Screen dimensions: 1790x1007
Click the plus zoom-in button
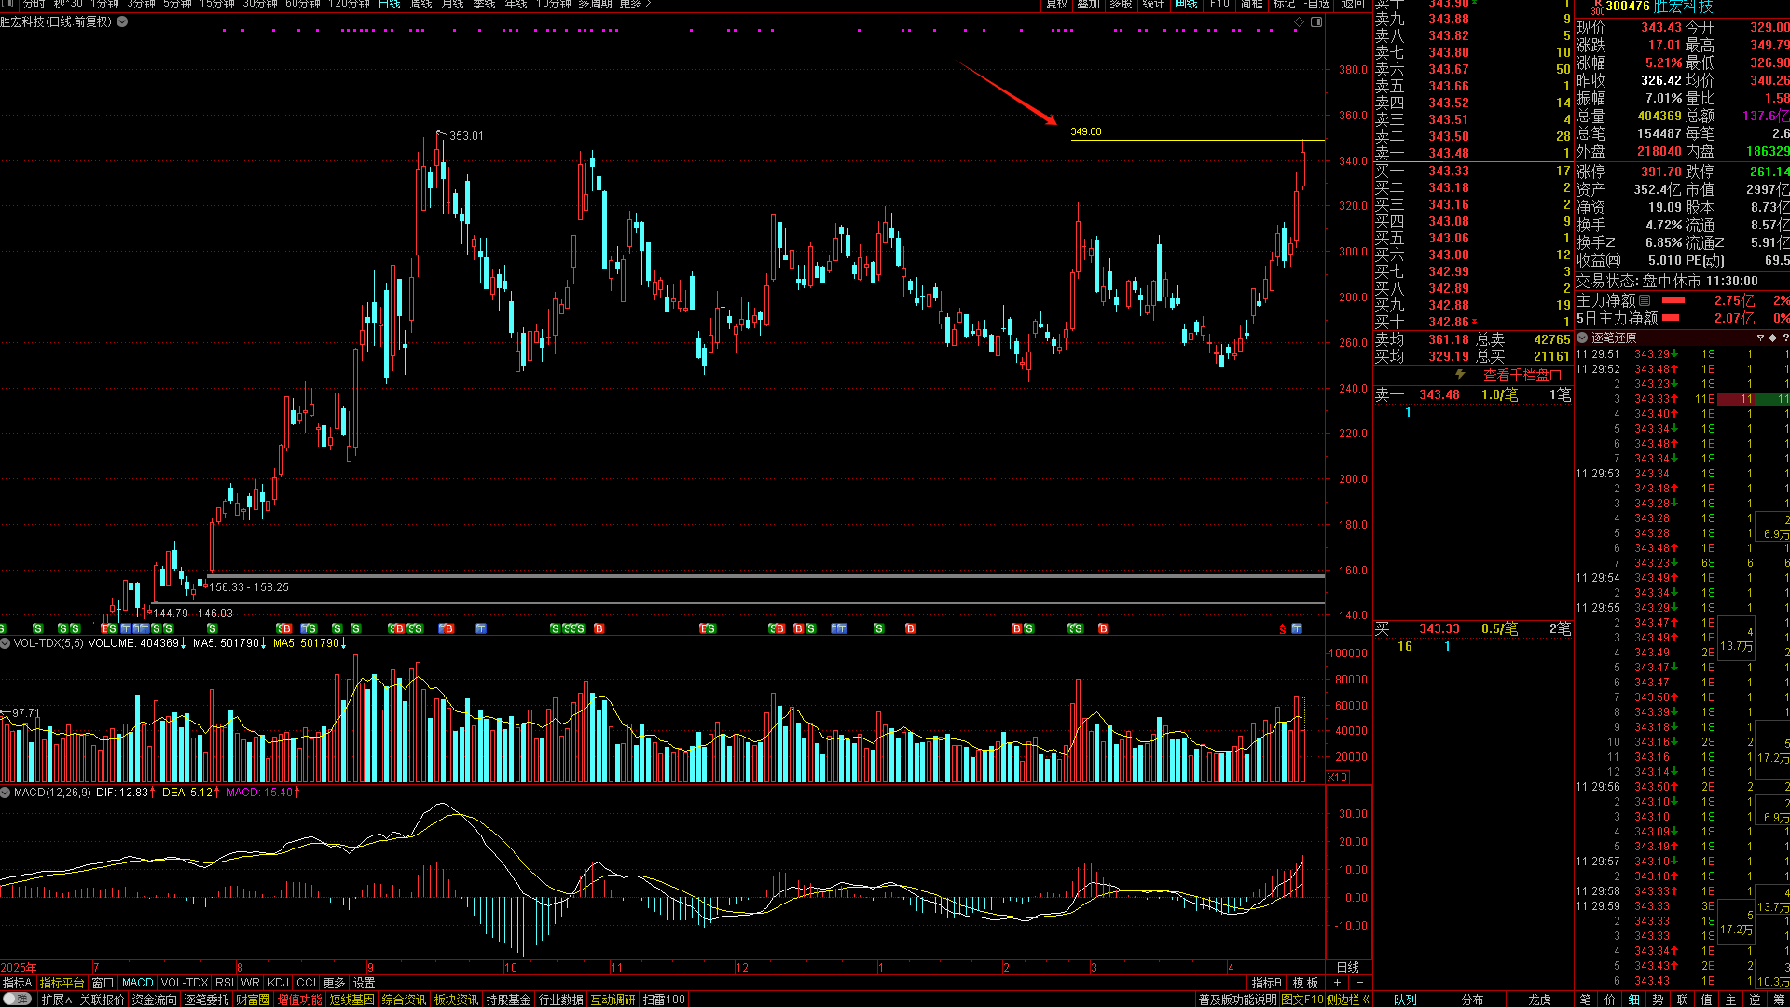click(1337, 983)
